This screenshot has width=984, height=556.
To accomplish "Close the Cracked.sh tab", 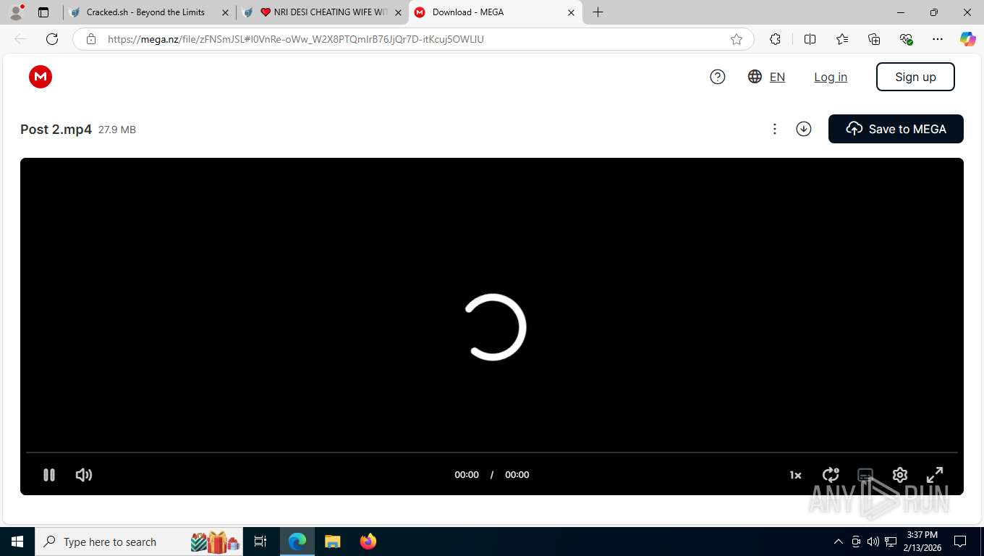I will coord(225,12).
